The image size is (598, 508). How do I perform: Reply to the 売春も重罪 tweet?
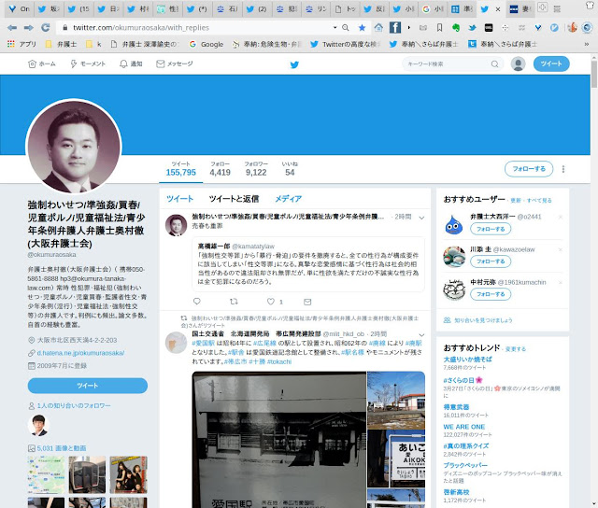(x=197, y=301)
